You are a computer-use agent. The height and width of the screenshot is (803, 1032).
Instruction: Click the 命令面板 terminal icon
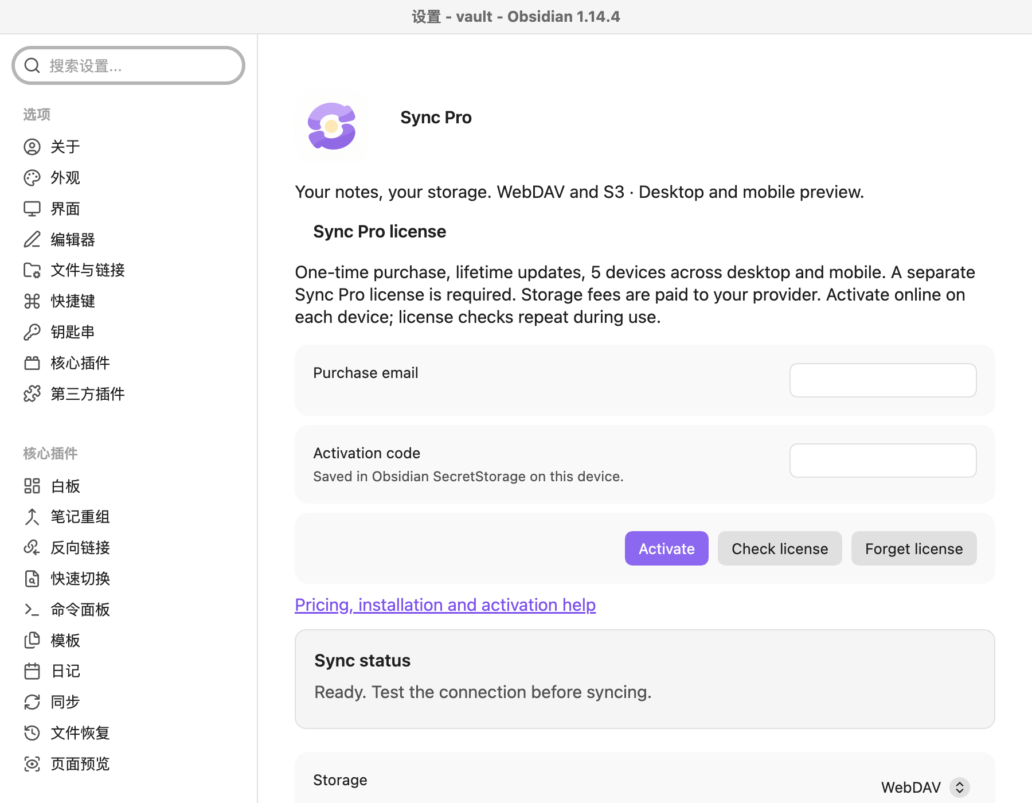point(32,610)
